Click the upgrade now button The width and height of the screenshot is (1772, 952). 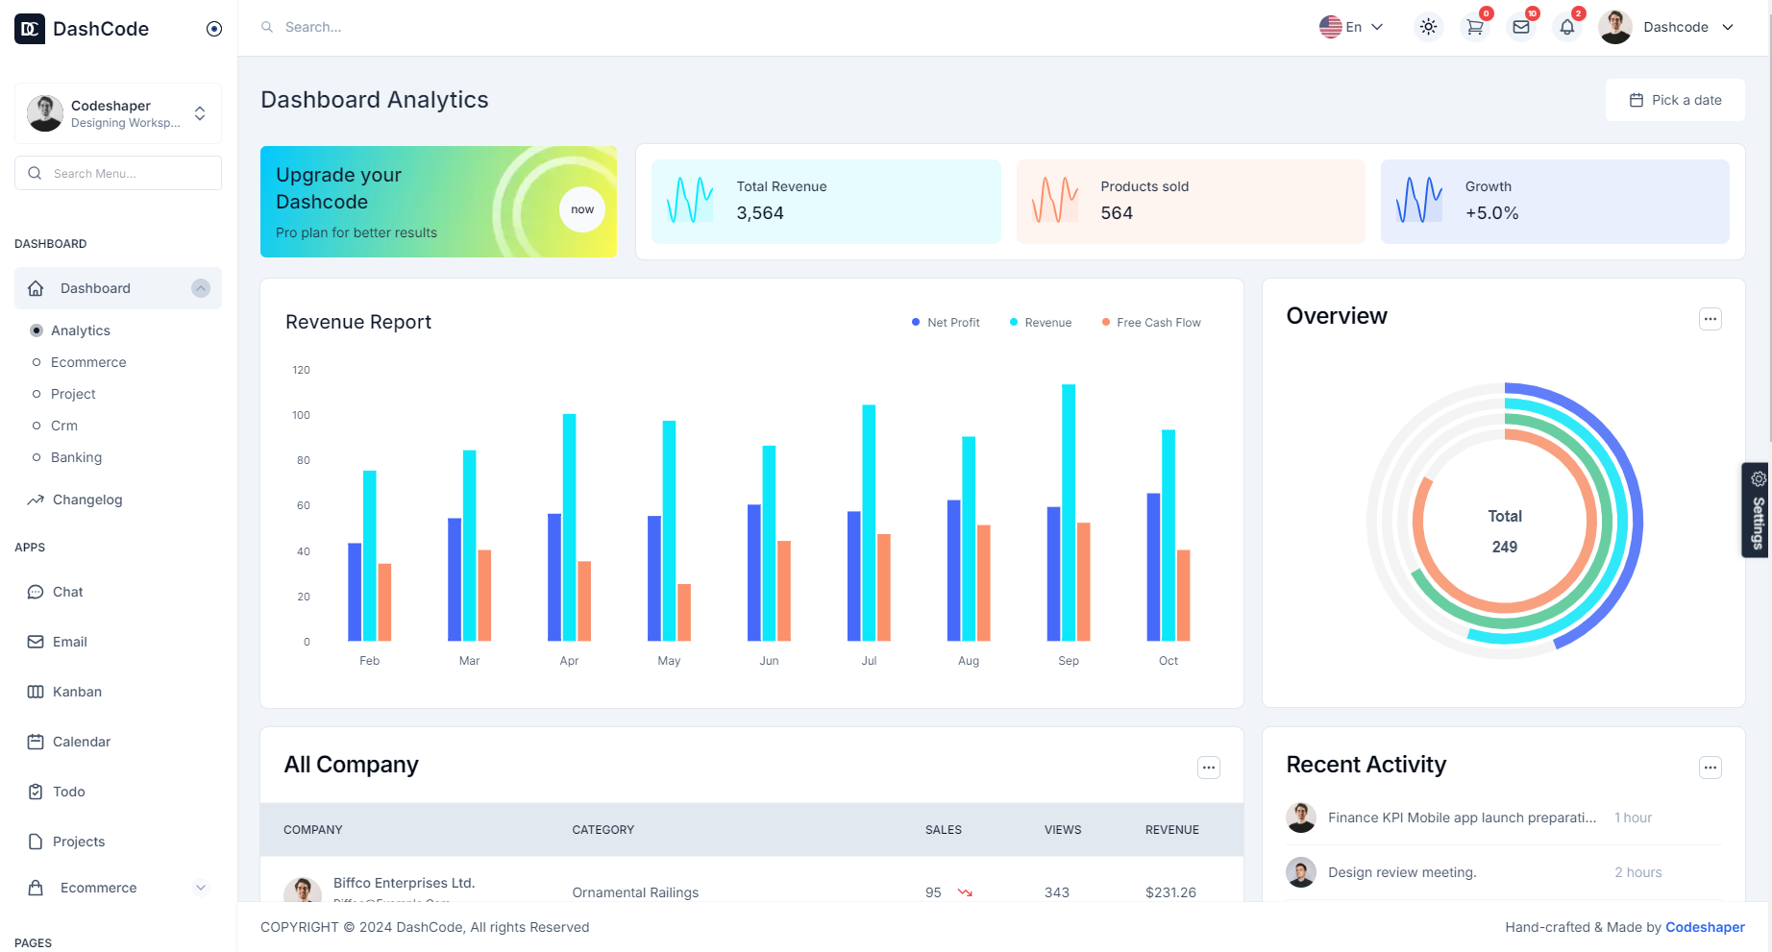pos(582,209)
